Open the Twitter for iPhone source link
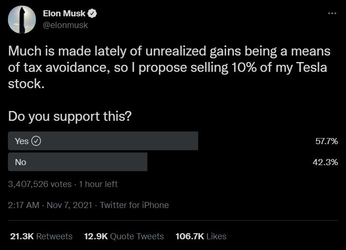Viewport: 346px width, 250px height. point(134,205)
